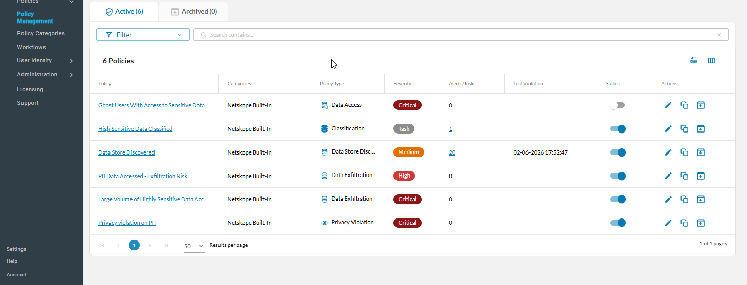This screenshot has height=285, width=747.
Task: Click the Privacy Violation eye icon
Action: 324,223
